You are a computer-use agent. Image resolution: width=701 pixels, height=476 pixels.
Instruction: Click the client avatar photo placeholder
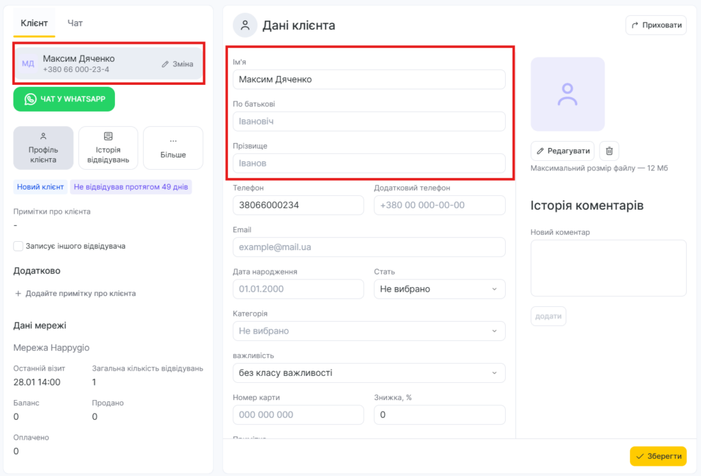568,94
